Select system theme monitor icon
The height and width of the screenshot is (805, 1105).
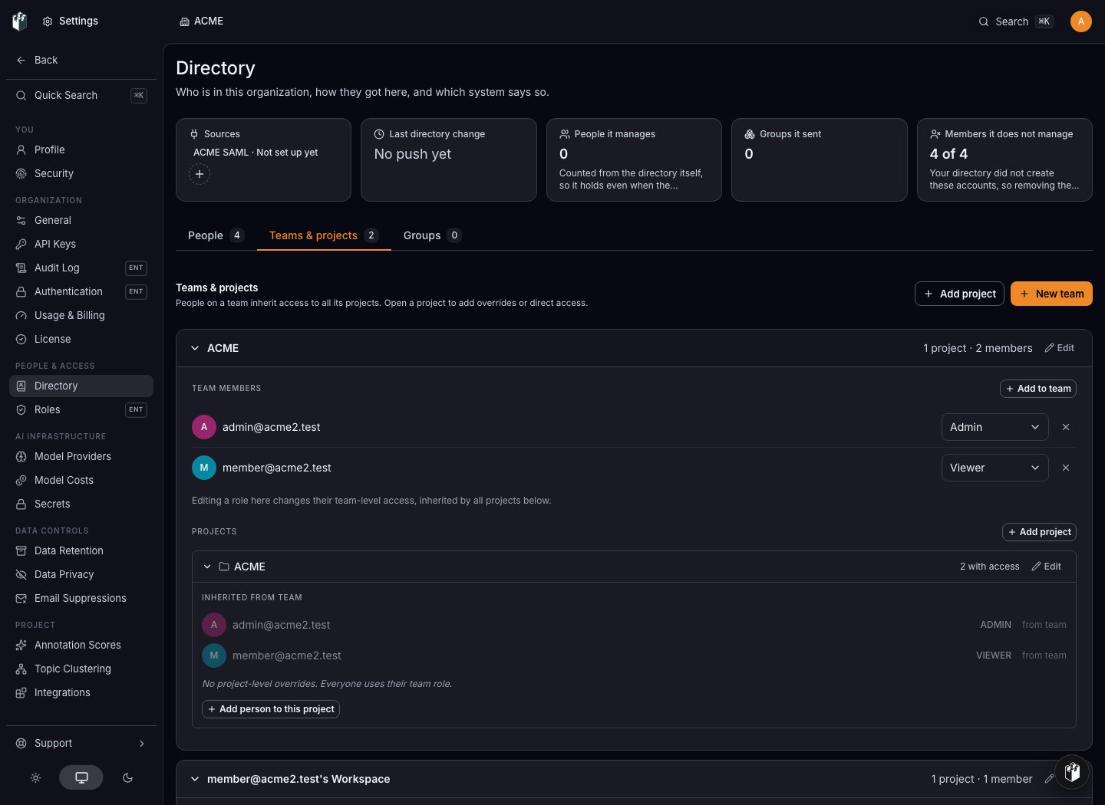point(81,777)
